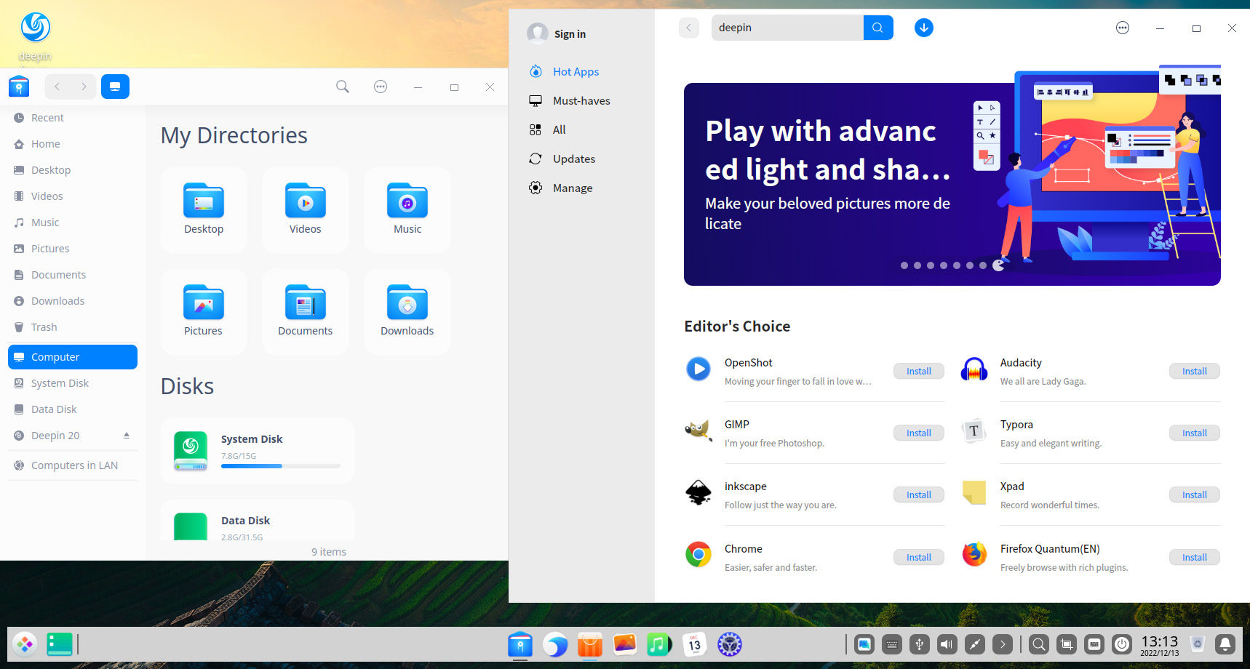Install inkscape
Image resolution: width=1250 pixels, height=669 pixels.
tap(919, 494)
